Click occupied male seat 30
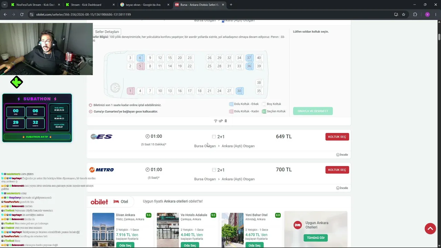 coord(239,91)
